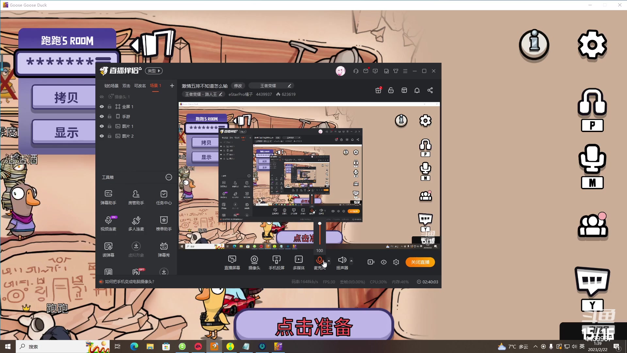The image size is (627, 353).
Task: Open the Goose Goose Duck settings gear
Action: [x=592, y=45]
